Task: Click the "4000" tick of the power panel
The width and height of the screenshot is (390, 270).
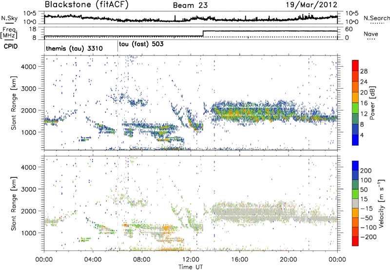Action: [28, 67]
